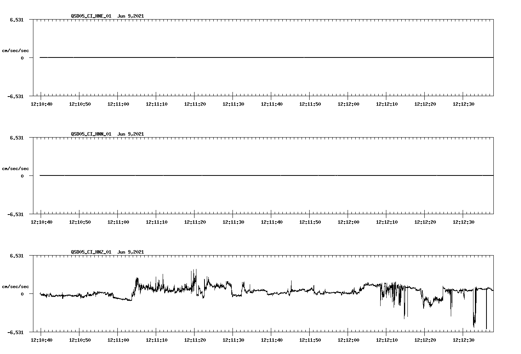Image resolution: width=521 pixels, height=354 pixels.
Task: Click the 12:12:10 time label under HNN chart
Action: (x=387, y=222)
